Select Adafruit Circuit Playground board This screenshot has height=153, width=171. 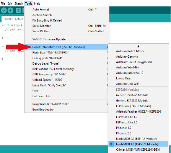click(x=138, y=62)
